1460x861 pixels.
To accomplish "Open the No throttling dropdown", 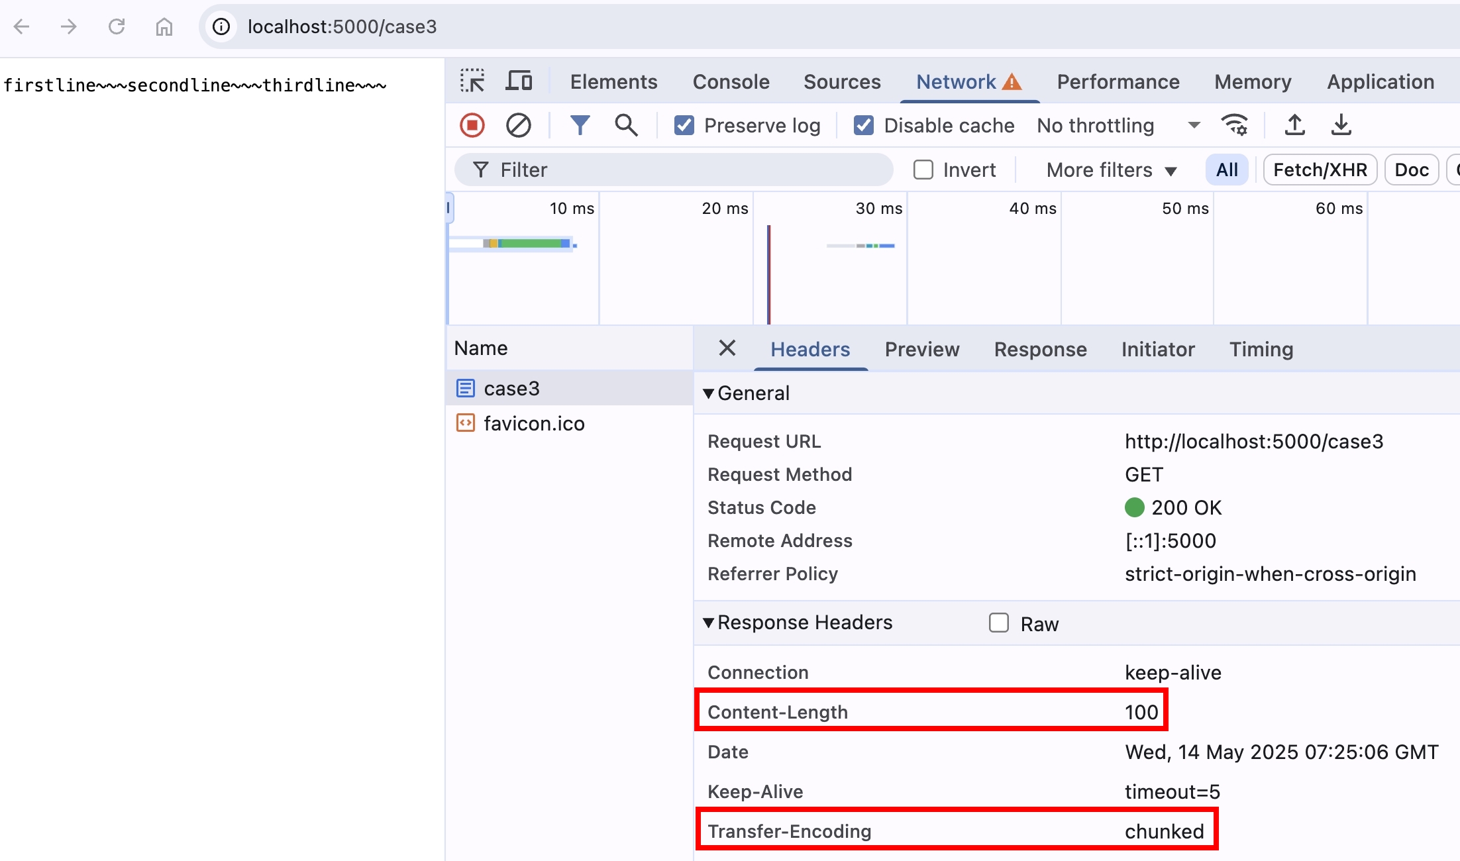I will point(1118,125).
